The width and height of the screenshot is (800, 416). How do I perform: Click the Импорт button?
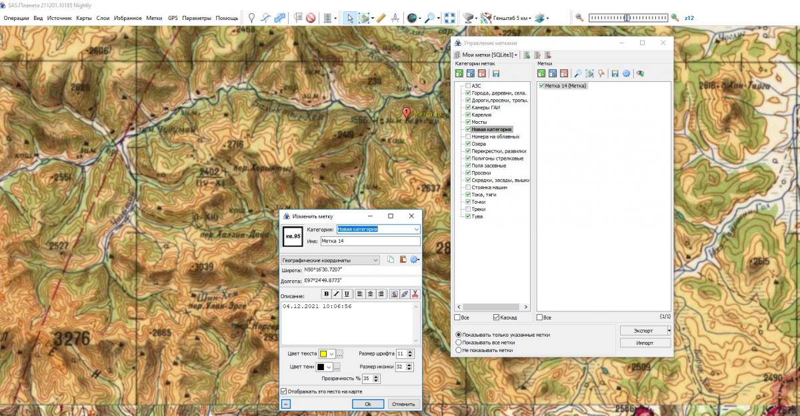[645, 343]
